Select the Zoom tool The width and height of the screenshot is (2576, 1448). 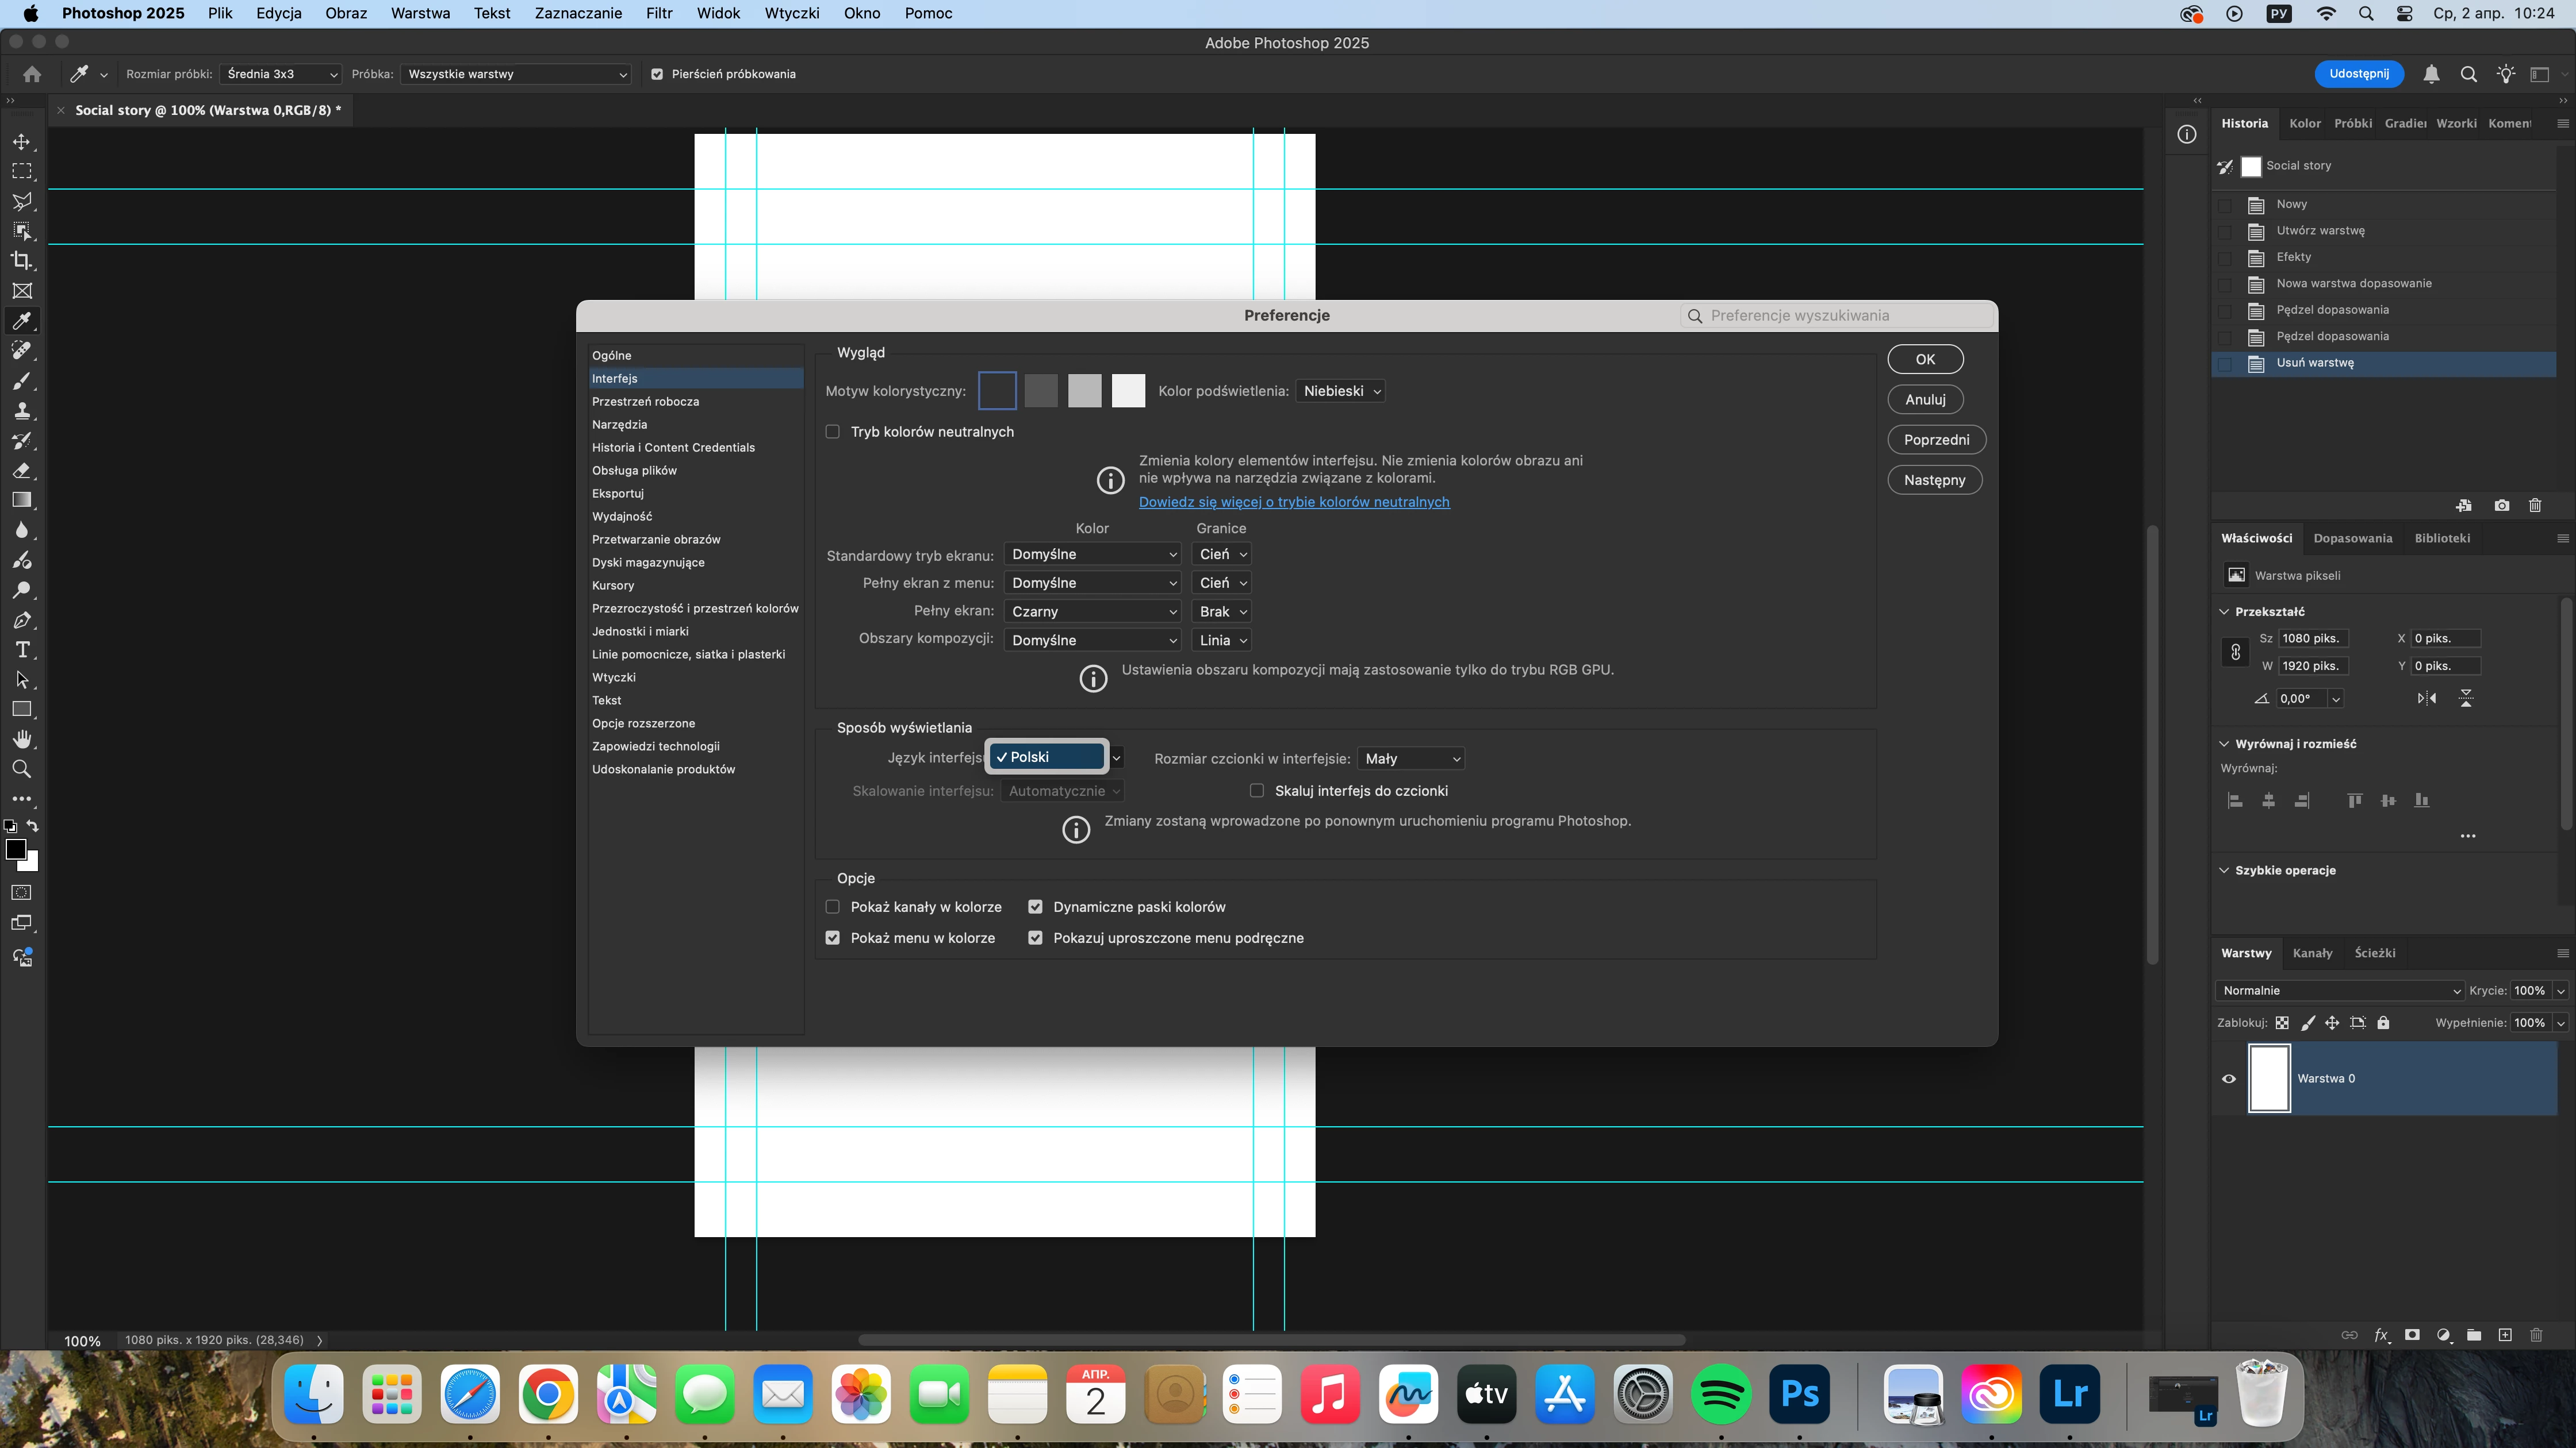[x=22, y=769]
